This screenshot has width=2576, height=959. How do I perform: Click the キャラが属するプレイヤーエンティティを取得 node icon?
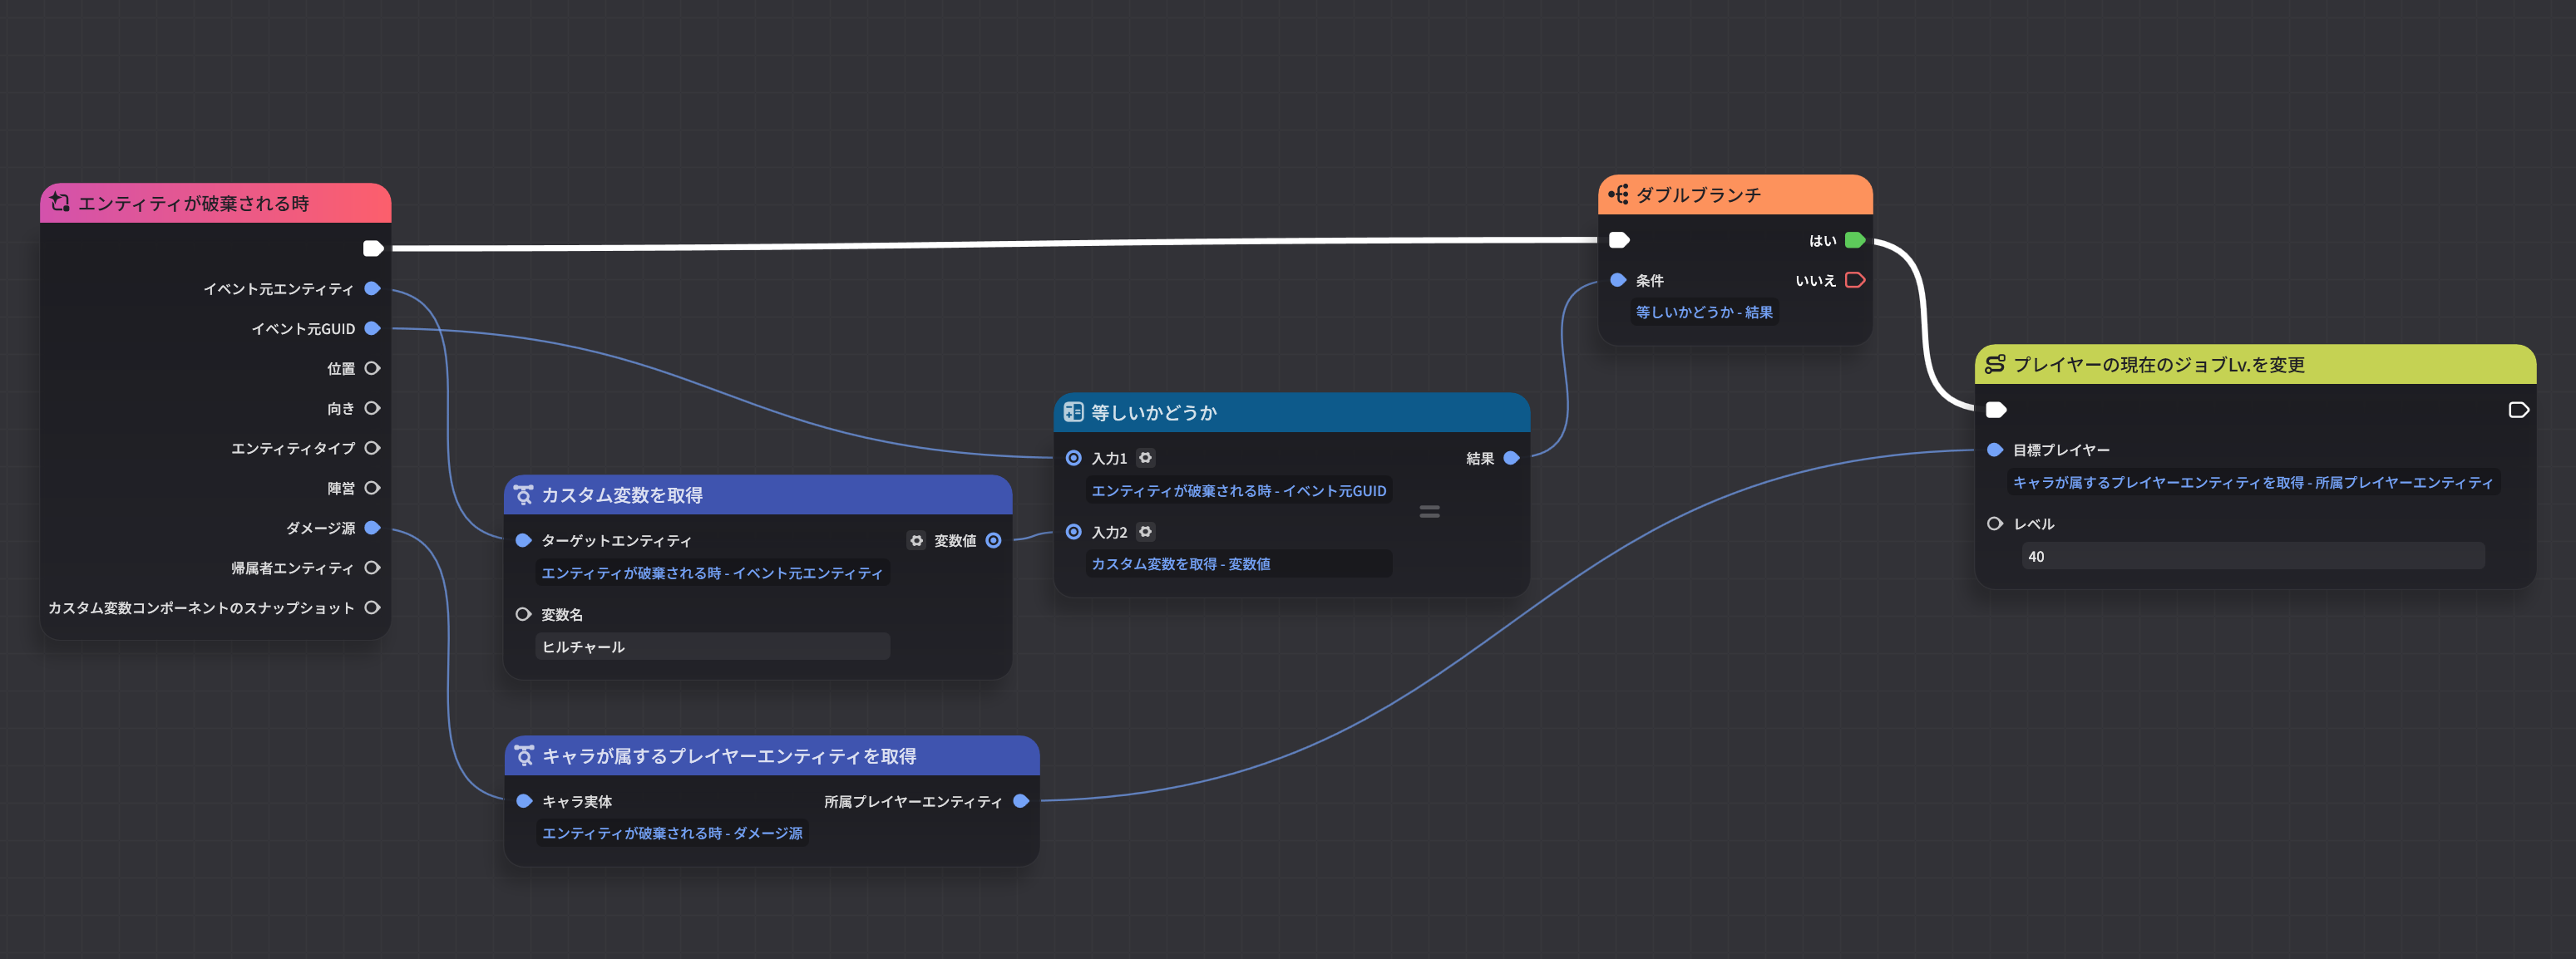coord(524,756)
